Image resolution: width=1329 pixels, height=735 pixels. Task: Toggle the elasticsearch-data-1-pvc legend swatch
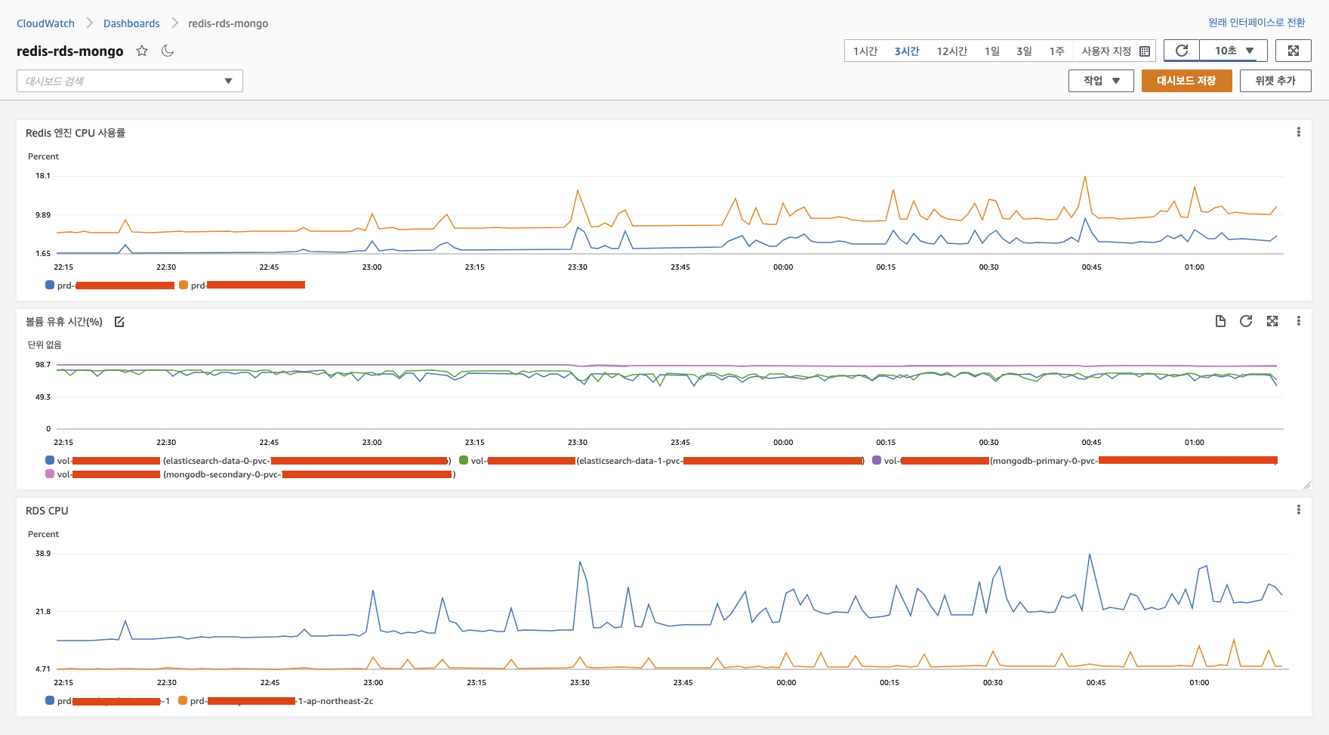pos(464,460)
